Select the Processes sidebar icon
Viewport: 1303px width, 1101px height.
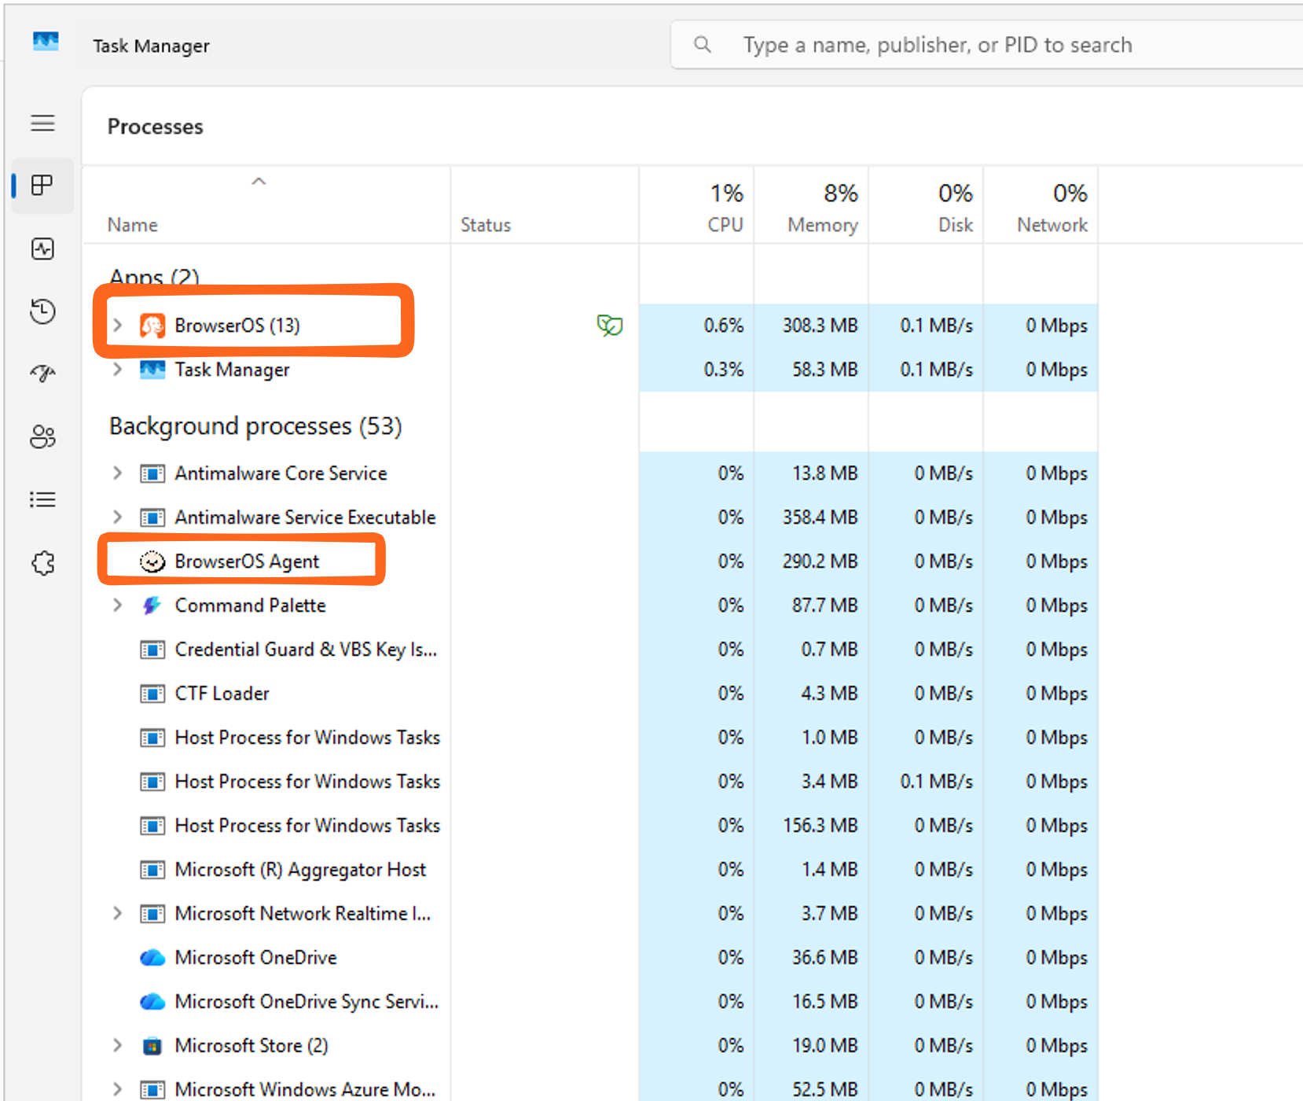coord(42,186)
